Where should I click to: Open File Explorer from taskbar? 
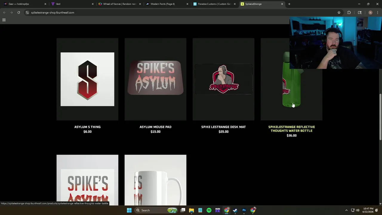192,210
